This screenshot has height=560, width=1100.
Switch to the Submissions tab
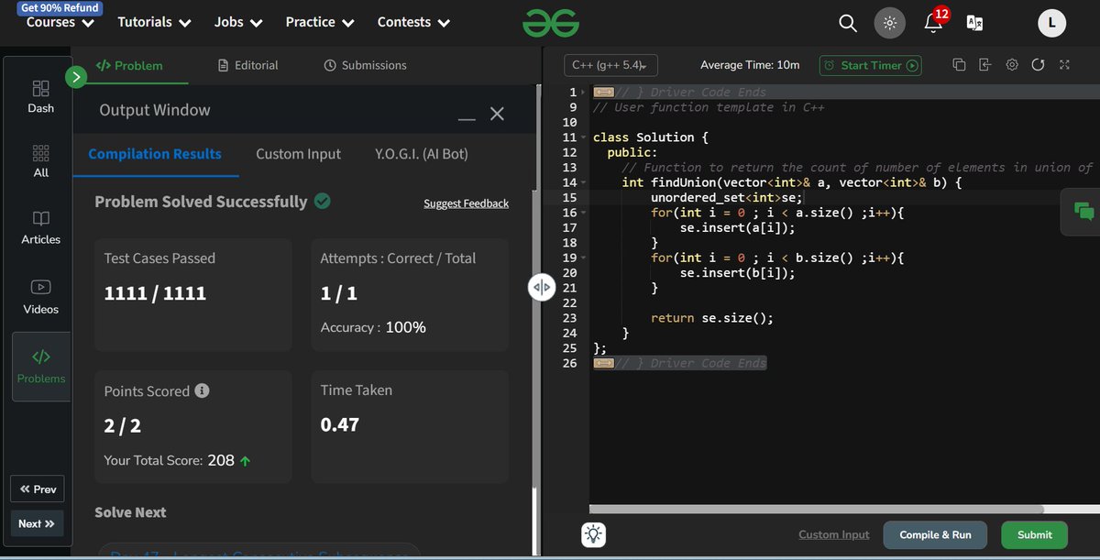365,65
